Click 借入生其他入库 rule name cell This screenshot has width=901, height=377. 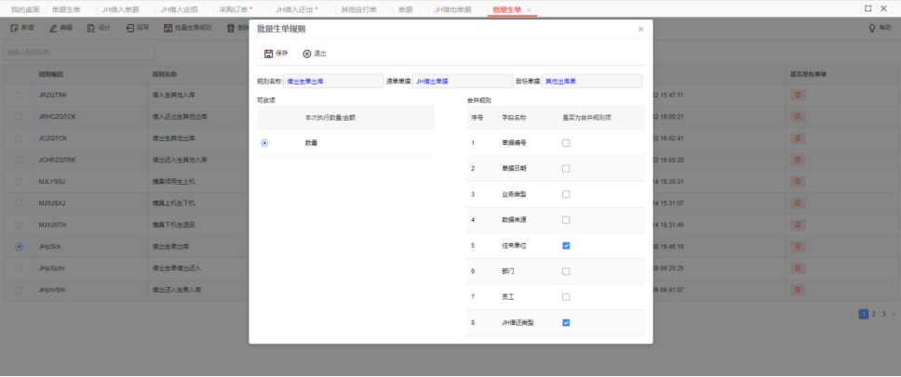click(173, 95)
